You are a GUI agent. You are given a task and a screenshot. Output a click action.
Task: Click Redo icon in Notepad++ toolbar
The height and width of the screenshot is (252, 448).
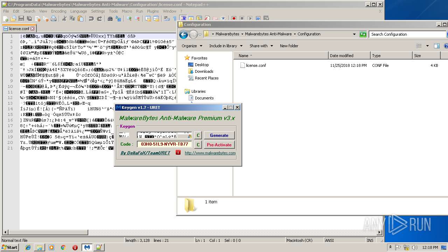[99, 19]
